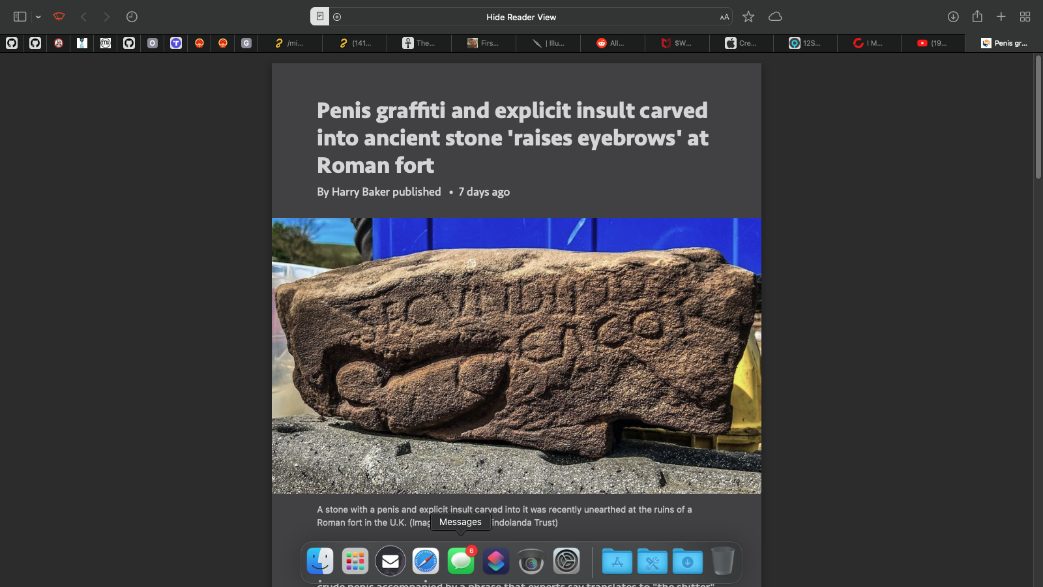Switch to the '$W...' tab
Viewport: 1043px width, 587px height.
pos(677,43)
